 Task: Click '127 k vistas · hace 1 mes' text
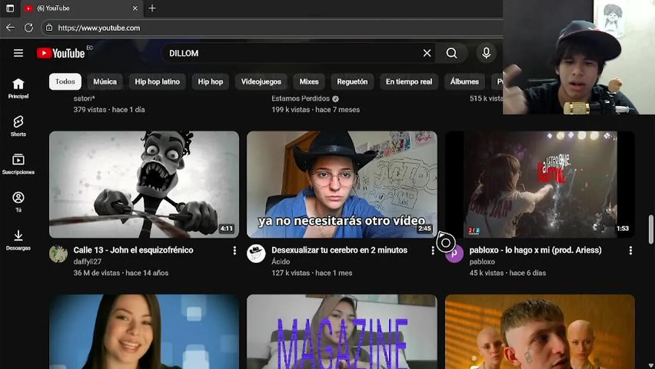[312, 273]
